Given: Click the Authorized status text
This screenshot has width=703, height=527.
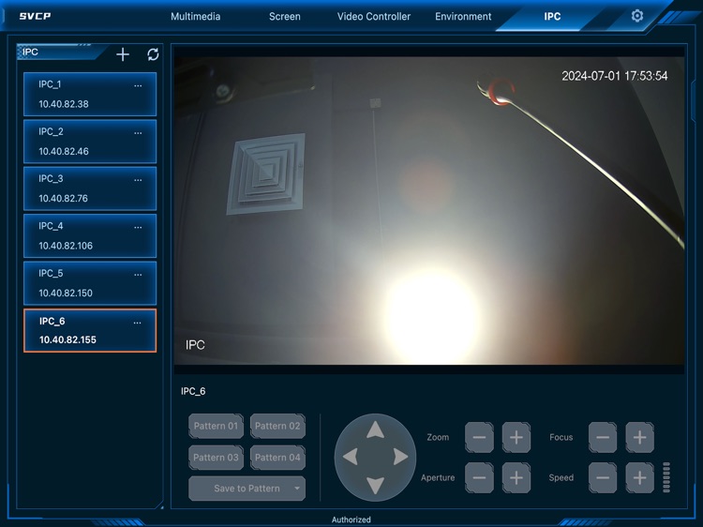Looking at the screenshot, I should pos(351,519).
